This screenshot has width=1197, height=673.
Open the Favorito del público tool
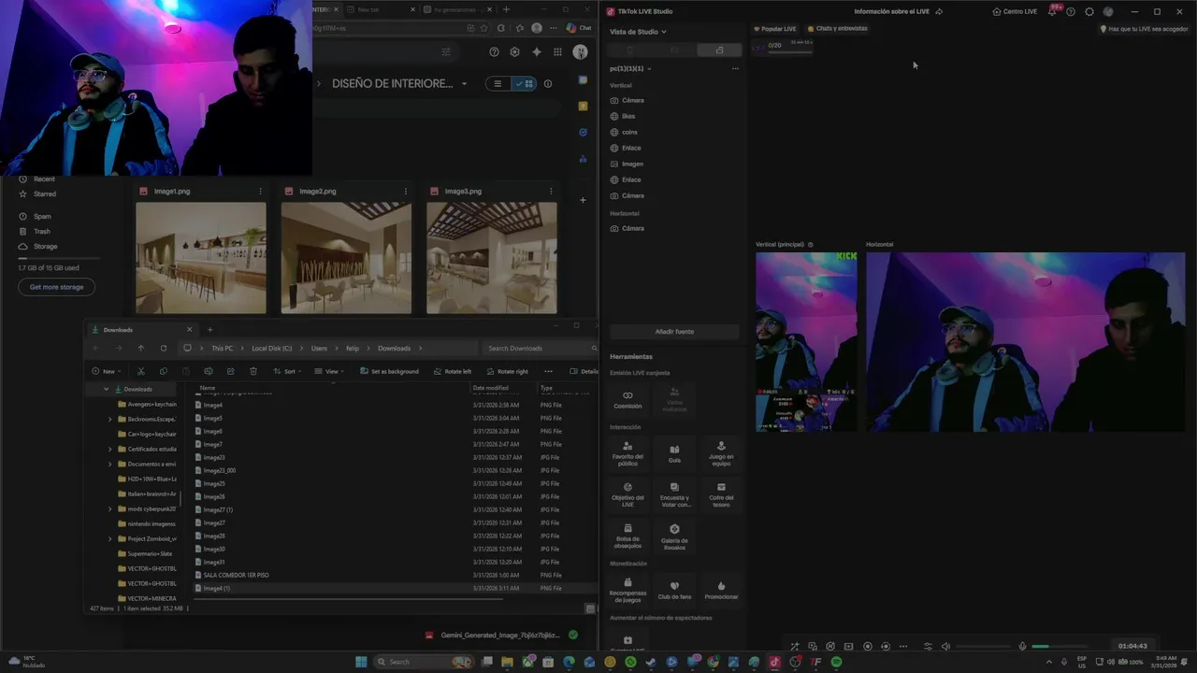[x=627, y=453]
